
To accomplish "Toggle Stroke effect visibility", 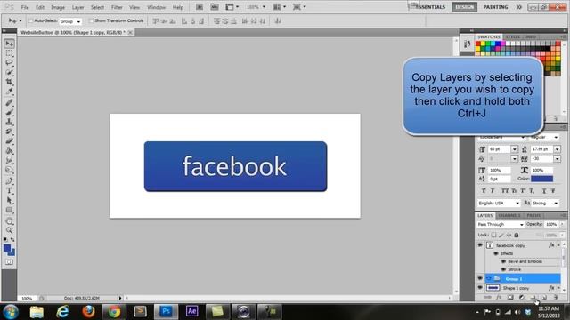I will 503,269.
